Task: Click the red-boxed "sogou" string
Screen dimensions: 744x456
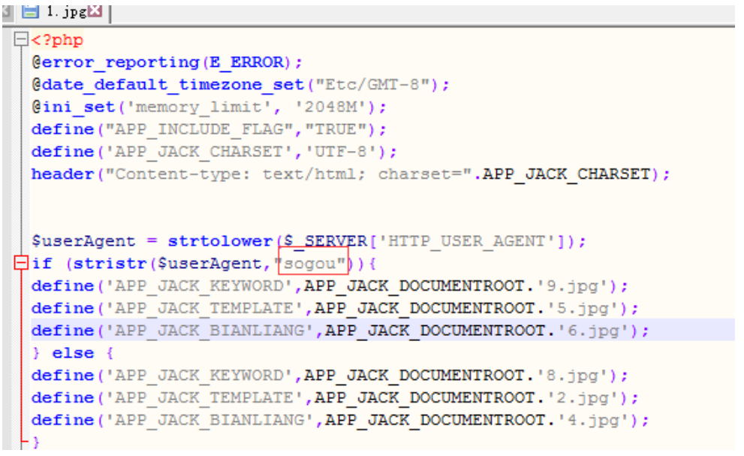Action: pyautogui.click(x=313, y=264)
